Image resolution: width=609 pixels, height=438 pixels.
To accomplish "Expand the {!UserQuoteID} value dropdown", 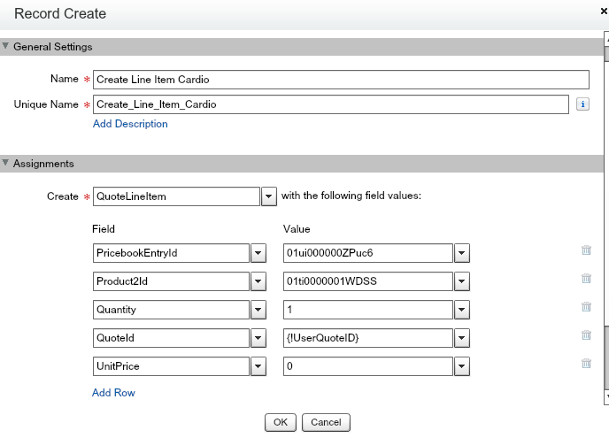I will (461, 339).
